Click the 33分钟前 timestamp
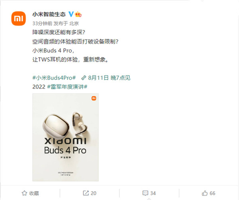This screenshot has height=200, width=239. click(x=42, y=23)
